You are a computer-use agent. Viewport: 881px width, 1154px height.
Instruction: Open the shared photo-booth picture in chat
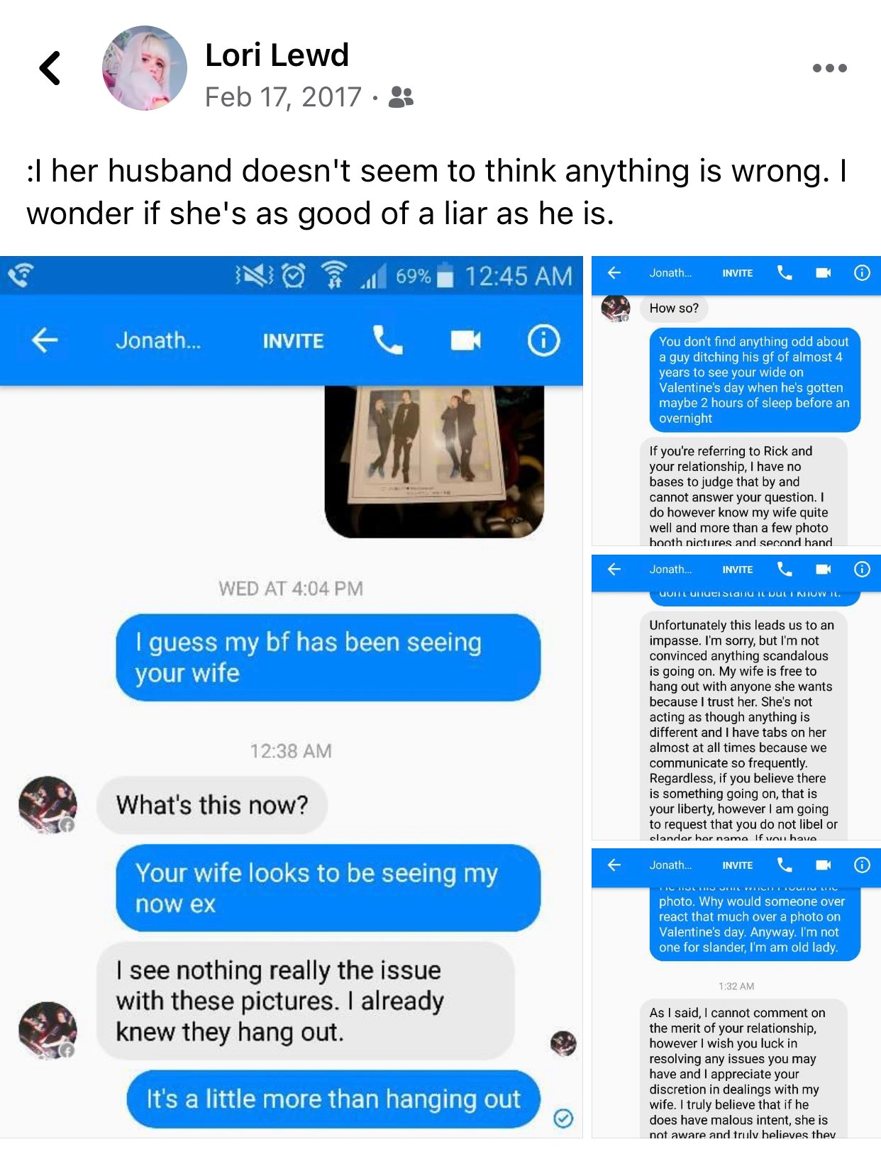434,461
